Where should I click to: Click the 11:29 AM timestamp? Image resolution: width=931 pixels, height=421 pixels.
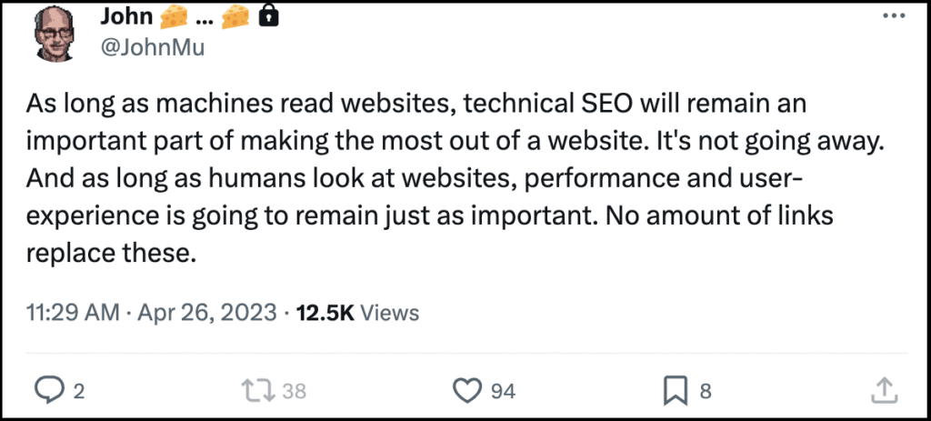click(74, 313)
